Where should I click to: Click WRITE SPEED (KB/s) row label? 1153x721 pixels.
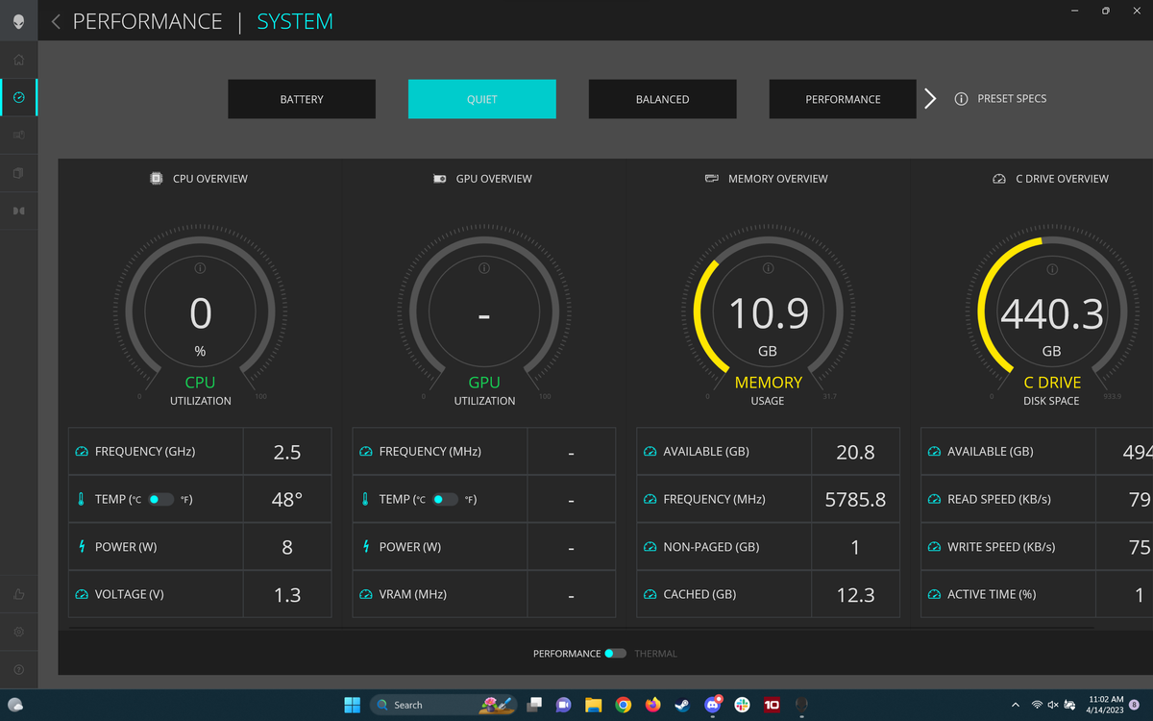(x=1001, y=547)
